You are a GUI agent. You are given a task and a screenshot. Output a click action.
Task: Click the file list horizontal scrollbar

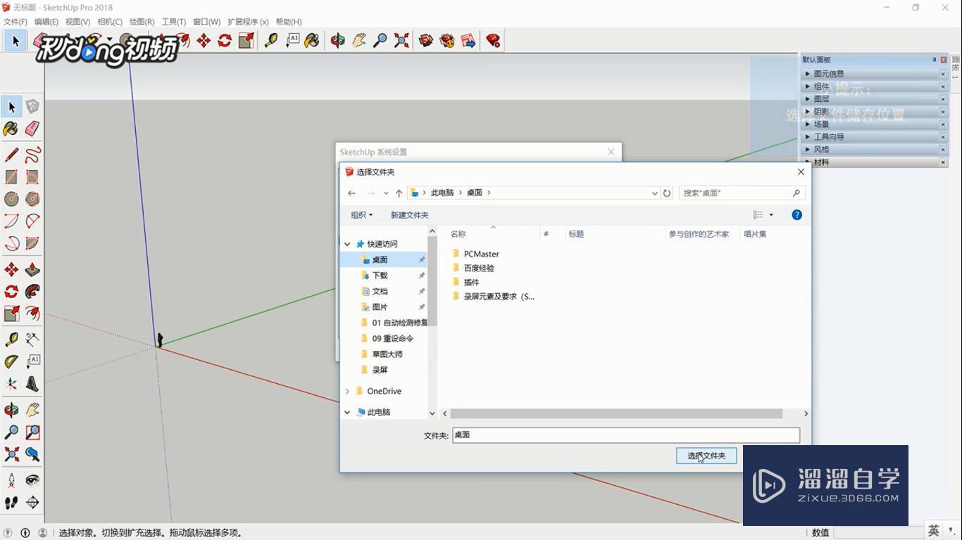click(616, 413)
